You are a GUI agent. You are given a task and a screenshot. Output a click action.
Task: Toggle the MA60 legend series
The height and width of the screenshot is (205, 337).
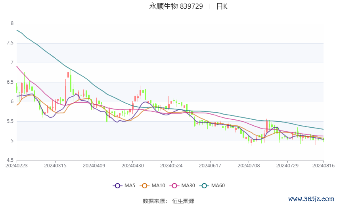pyautogui.click(x=212, y=186)
